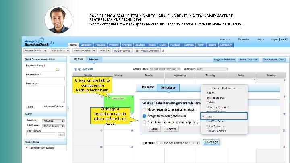Viewport: 290px width, 163px height.
Task: Open the Admin tab
Action: pyautogui.click(x=201, y=45)
